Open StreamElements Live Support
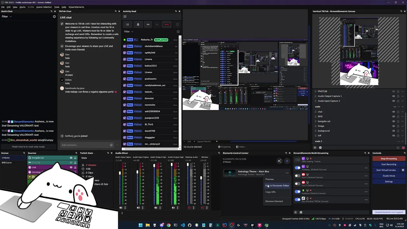 click(389, 212)
